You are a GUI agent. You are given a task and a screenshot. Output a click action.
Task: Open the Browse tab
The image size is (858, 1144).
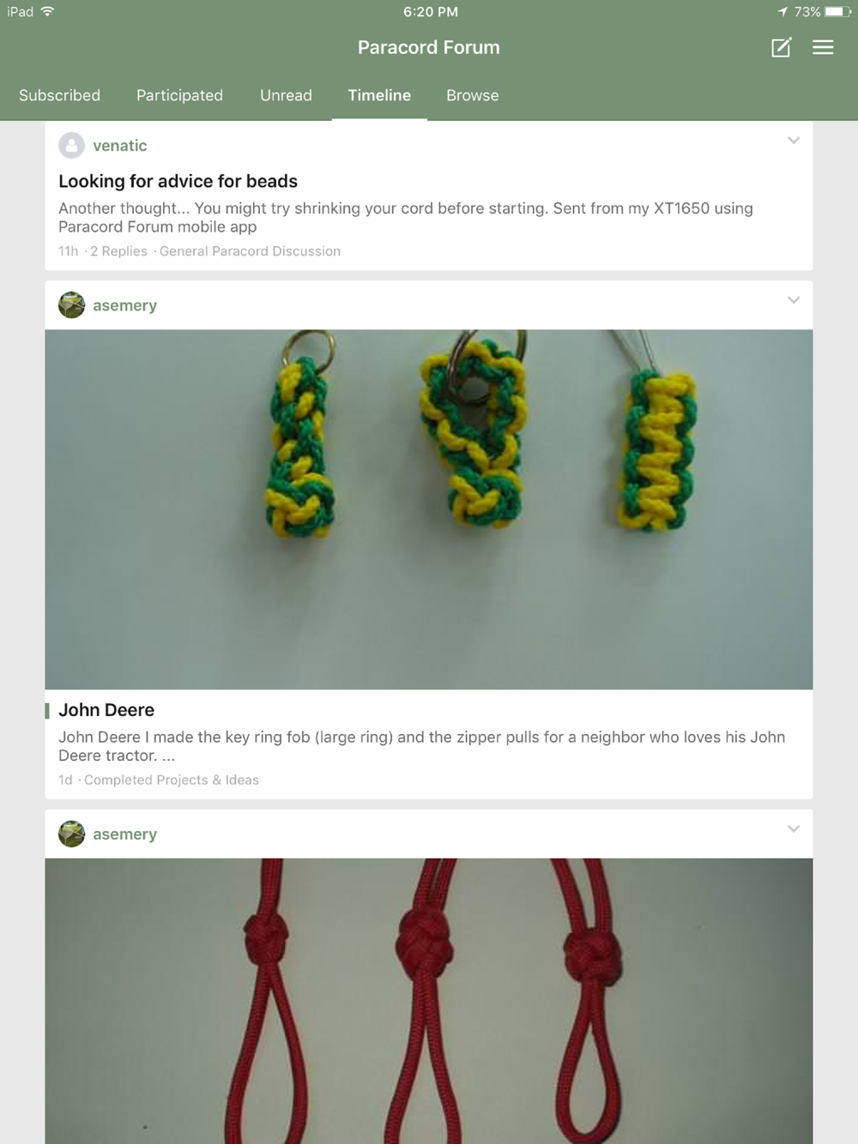click(473, 95)
